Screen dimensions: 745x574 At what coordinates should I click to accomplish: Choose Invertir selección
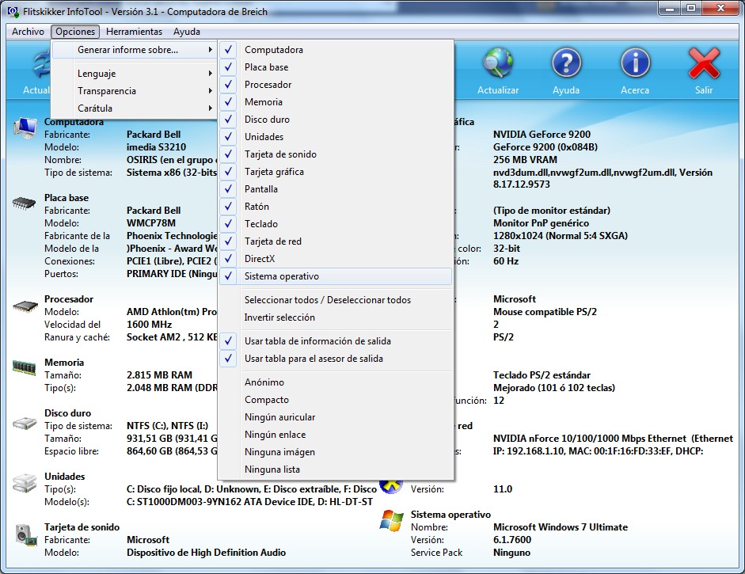click(x=336, y=317)
